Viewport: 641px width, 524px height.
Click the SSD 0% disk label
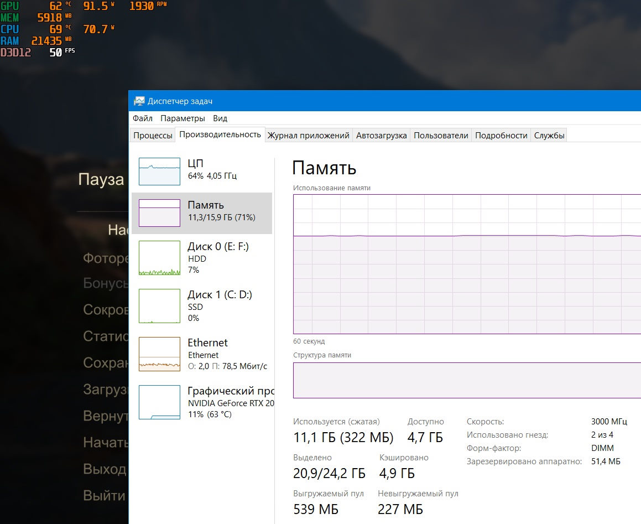pyautogui.click(x=195, y=313)
